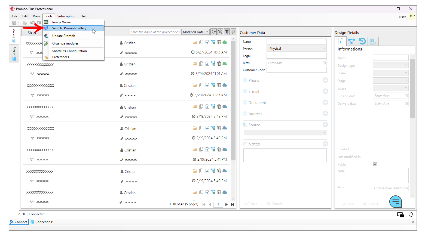
Task: Go to the next page of projects
Action: click(227, 205)
